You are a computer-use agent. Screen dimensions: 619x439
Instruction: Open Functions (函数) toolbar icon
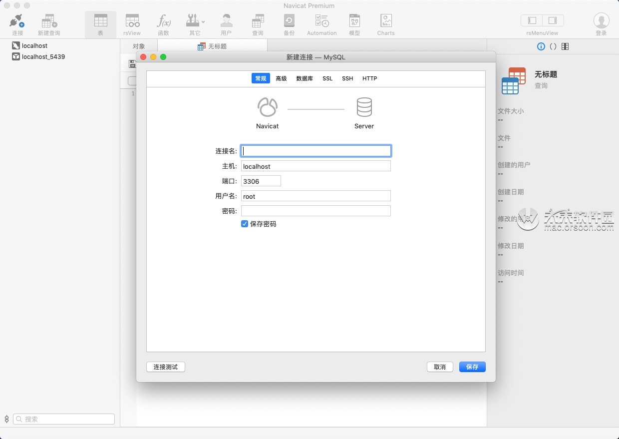(x=163, y=21)
